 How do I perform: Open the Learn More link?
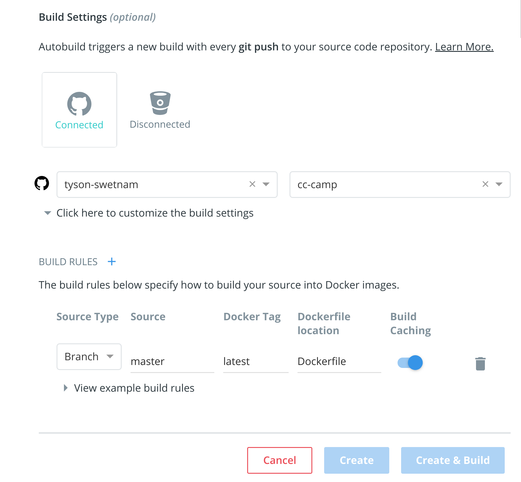[464, 47]
